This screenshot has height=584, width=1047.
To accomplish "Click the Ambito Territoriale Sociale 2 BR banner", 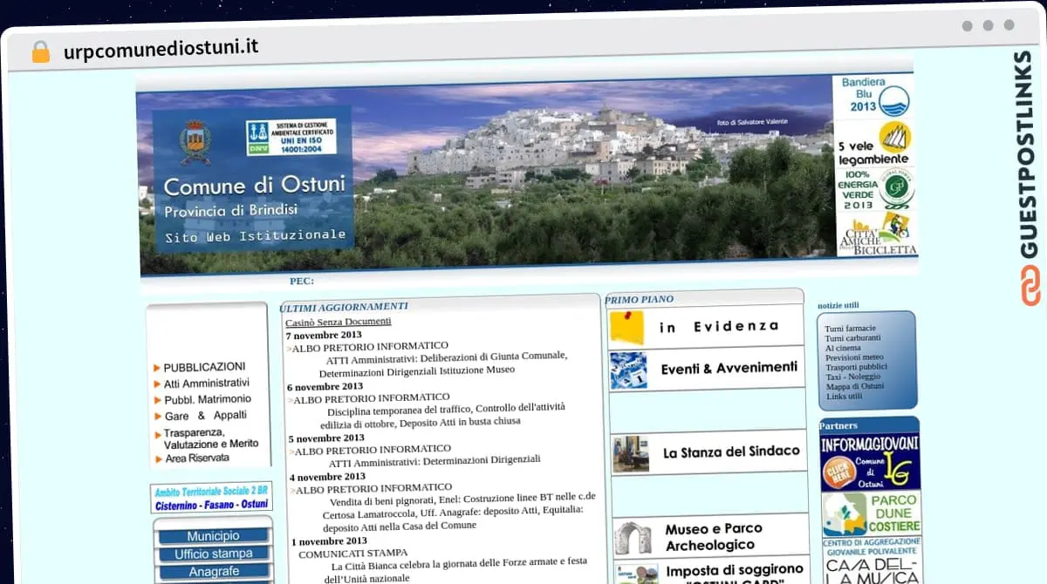I will pos(211,498).
